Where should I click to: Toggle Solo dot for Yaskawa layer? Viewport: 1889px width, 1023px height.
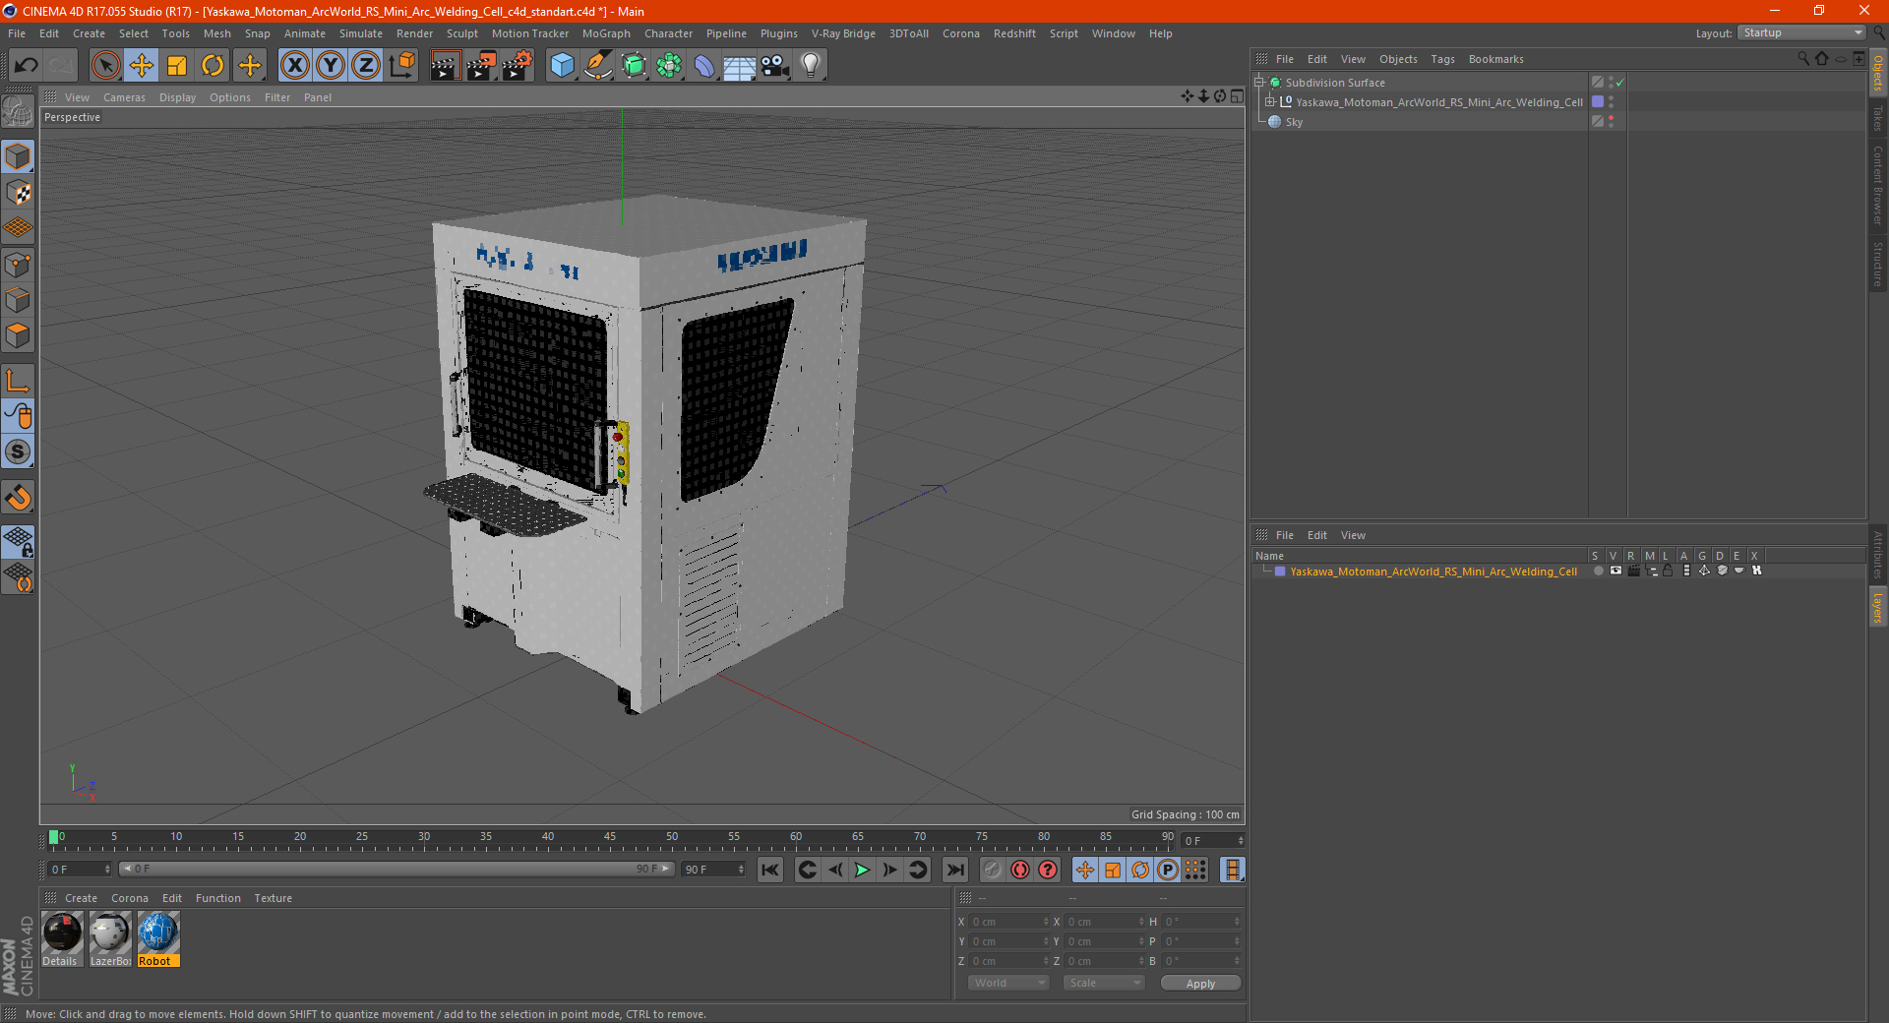coord(1599,571)
